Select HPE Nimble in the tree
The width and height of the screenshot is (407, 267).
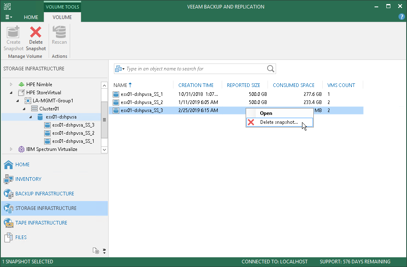coord(39,85)
